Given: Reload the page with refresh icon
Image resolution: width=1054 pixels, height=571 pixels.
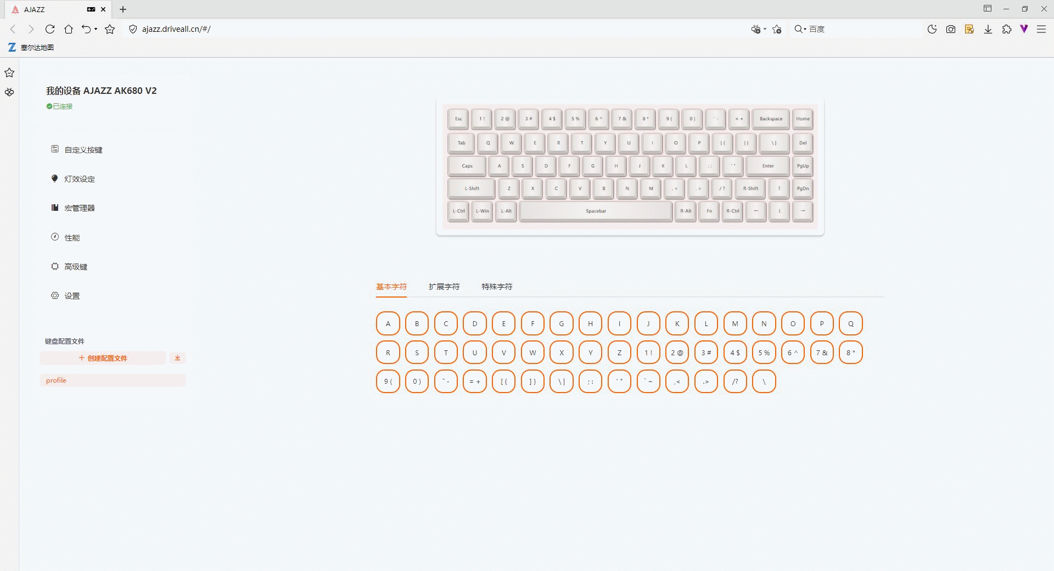Looking at the screenshot, I should tap(50, 29).
